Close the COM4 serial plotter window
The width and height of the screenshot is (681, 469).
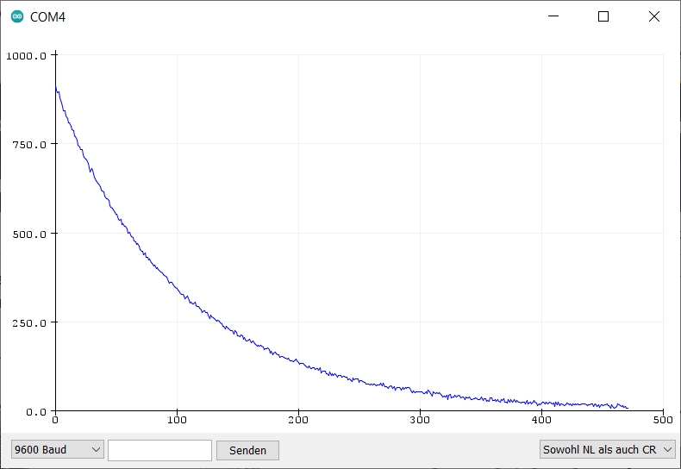(654, 16)
